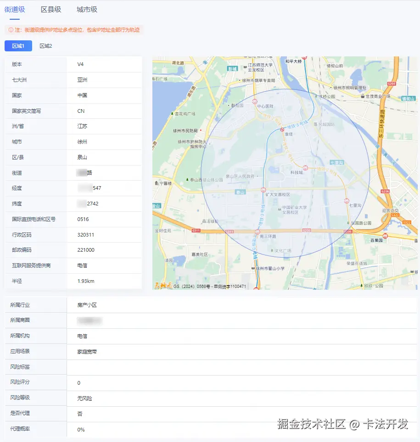Click the 无风险 risk level cell
This screenshot has width=420, height=442.
(x=85, y=398)
